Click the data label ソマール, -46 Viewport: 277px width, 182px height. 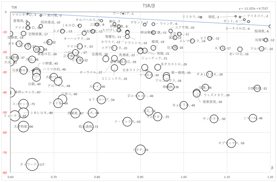point(253,118)
